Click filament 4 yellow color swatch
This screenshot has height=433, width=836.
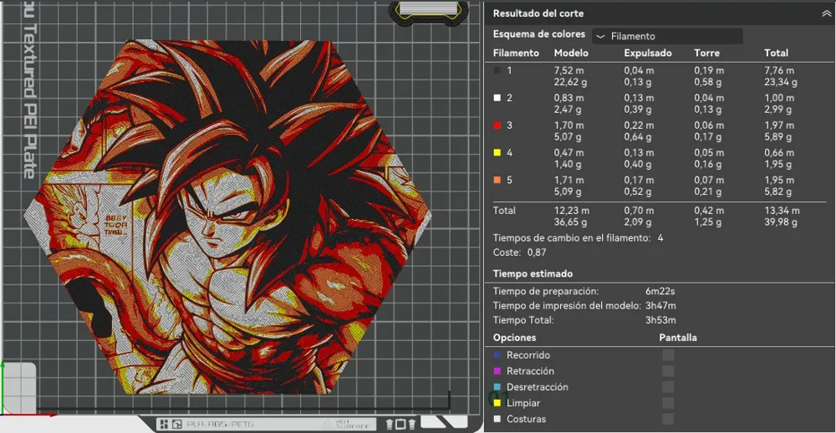click(x=497, y=152)
